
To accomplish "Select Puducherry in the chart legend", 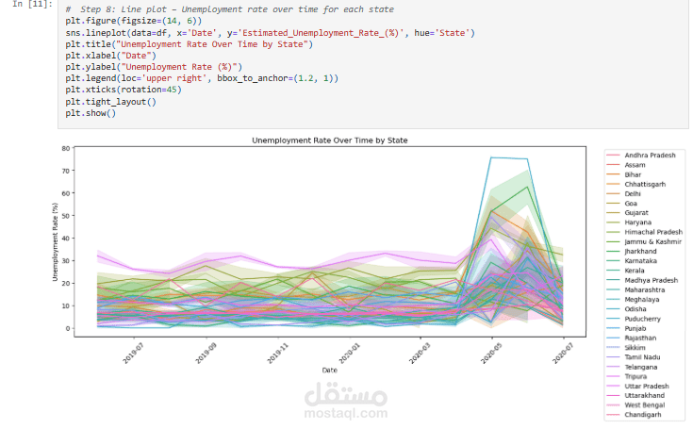I will (x=642, y=319).
